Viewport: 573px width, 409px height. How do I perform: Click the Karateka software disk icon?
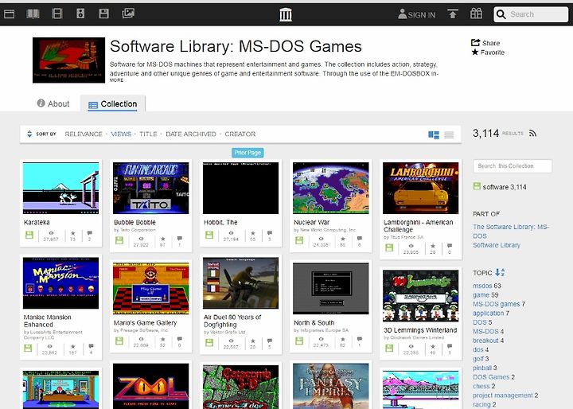29,235
